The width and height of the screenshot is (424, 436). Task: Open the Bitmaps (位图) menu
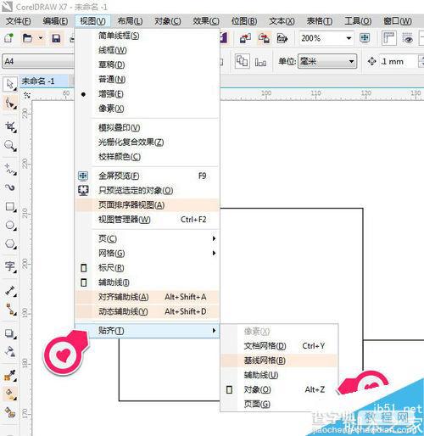coord(244,21)
